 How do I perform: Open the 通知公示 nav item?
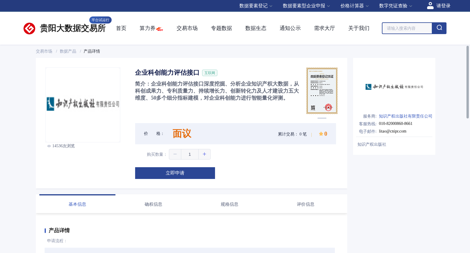290,28
